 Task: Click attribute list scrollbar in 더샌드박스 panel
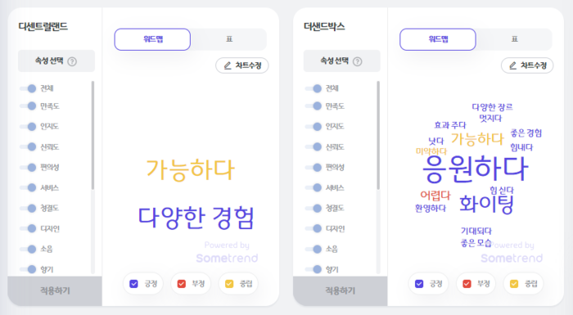(x=378, y=135)
